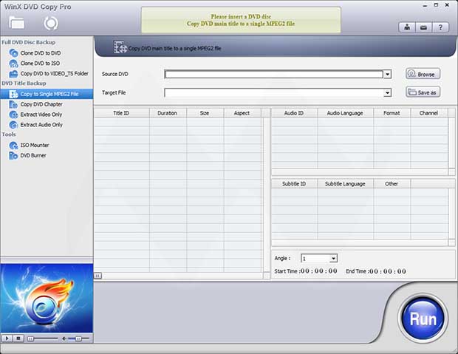Click into the Target File field
The image size is (458, 354).
[273, 93]
